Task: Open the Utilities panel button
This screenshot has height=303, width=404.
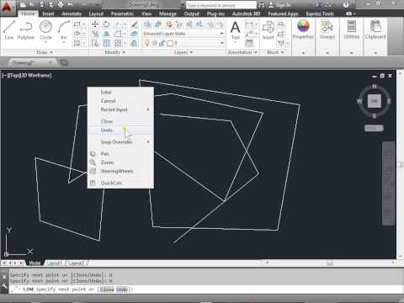Action: 352,29
